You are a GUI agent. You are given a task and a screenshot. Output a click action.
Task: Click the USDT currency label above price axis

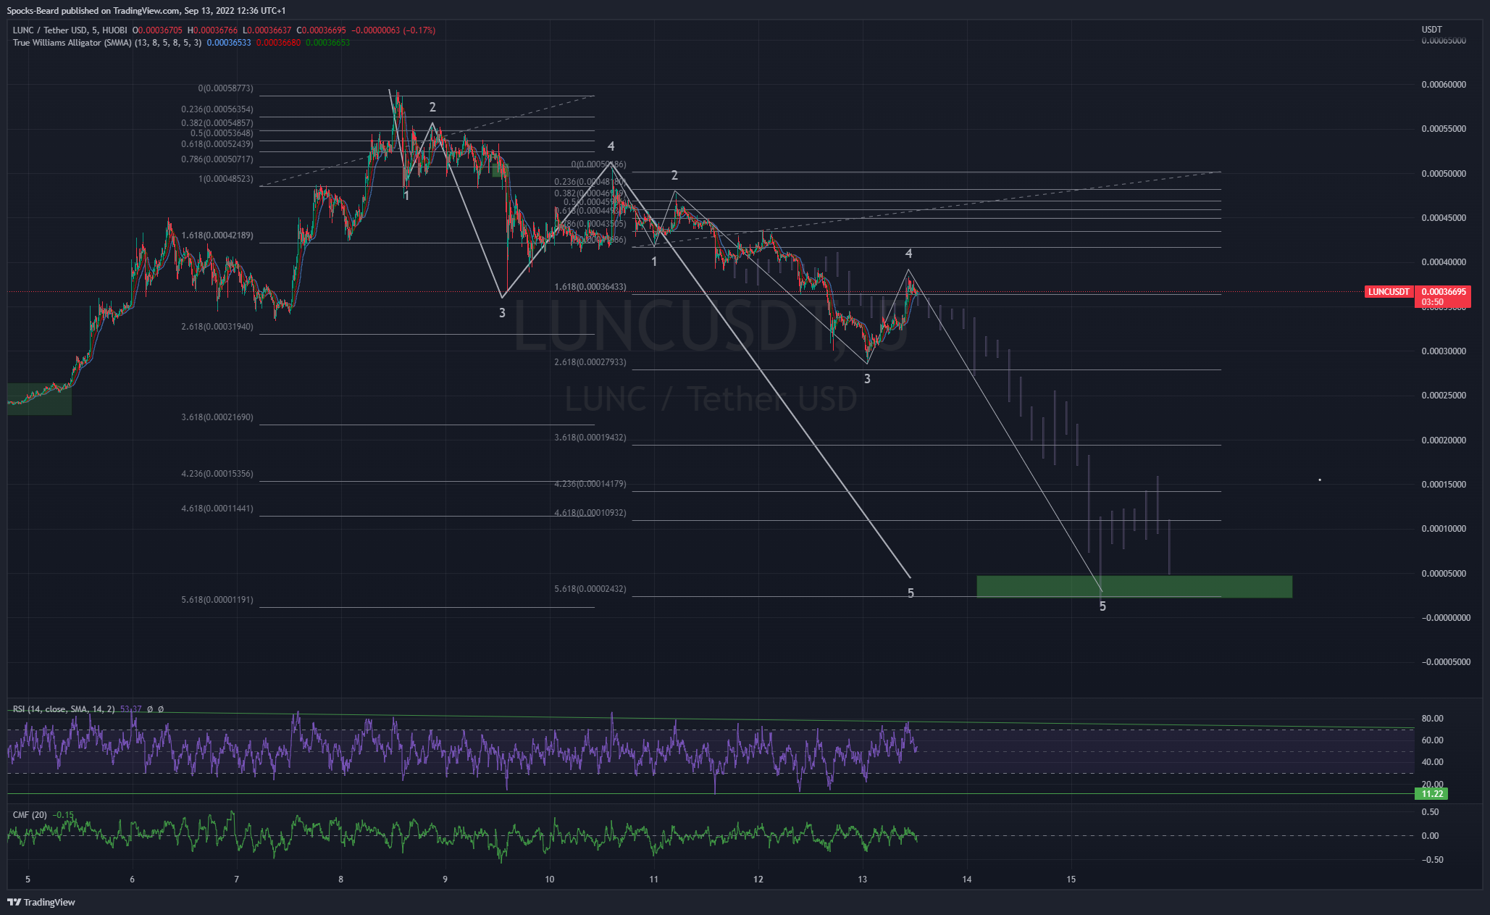point(1431,30)
